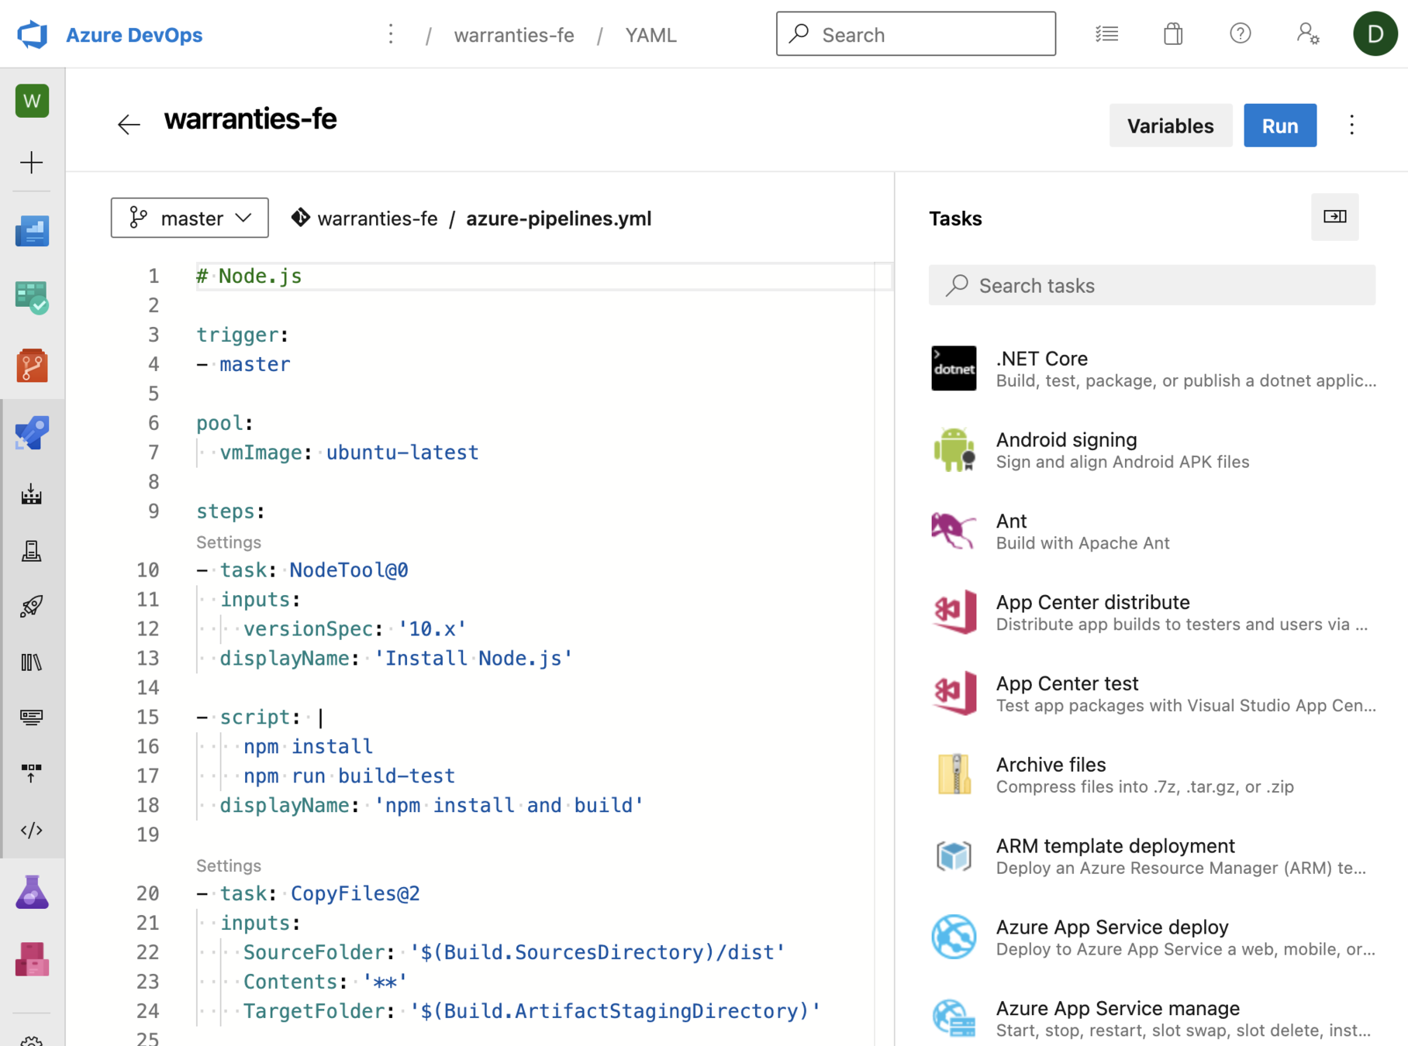
Task: Select the ARM template deployment task
Action: pos(1152,856)
